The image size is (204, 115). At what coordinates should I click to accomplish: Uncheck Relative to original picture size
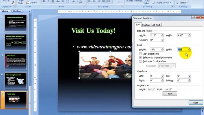[140, 57]
